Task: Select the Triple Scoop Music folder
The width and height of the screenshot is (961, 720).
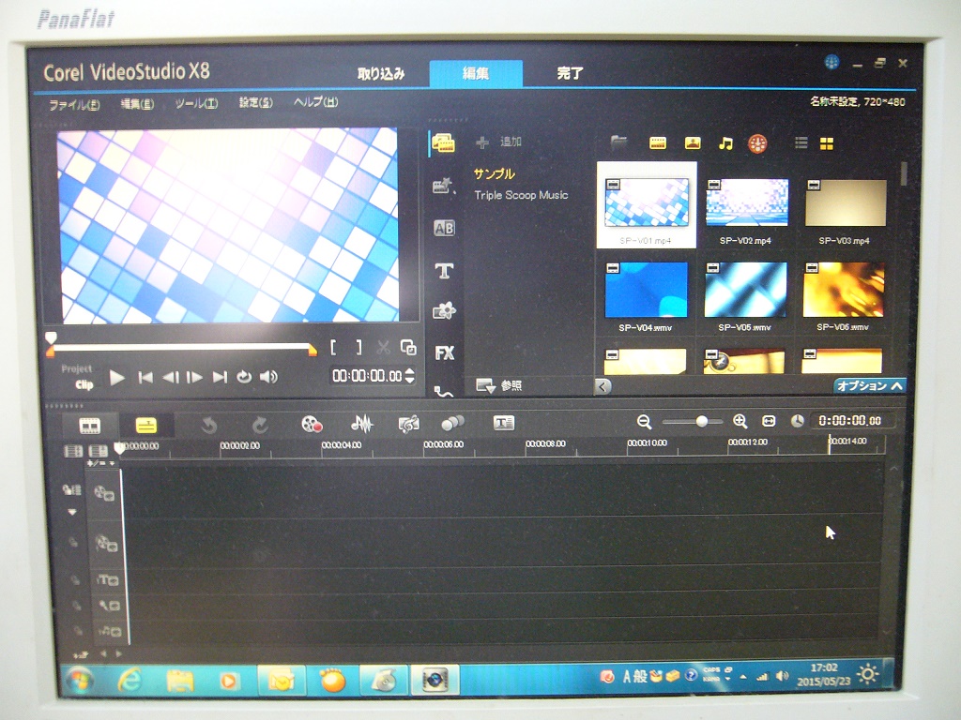Action: coord(521,195)
